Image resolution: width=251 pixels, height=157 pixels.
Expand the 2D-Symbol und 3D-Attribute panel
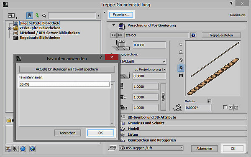(x=151, y=117)
